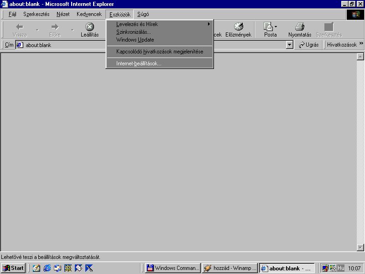This screenshot has width=365, height=274.
Task: Open Internet-beállítások... from the menu
Action: coord(160,63)
